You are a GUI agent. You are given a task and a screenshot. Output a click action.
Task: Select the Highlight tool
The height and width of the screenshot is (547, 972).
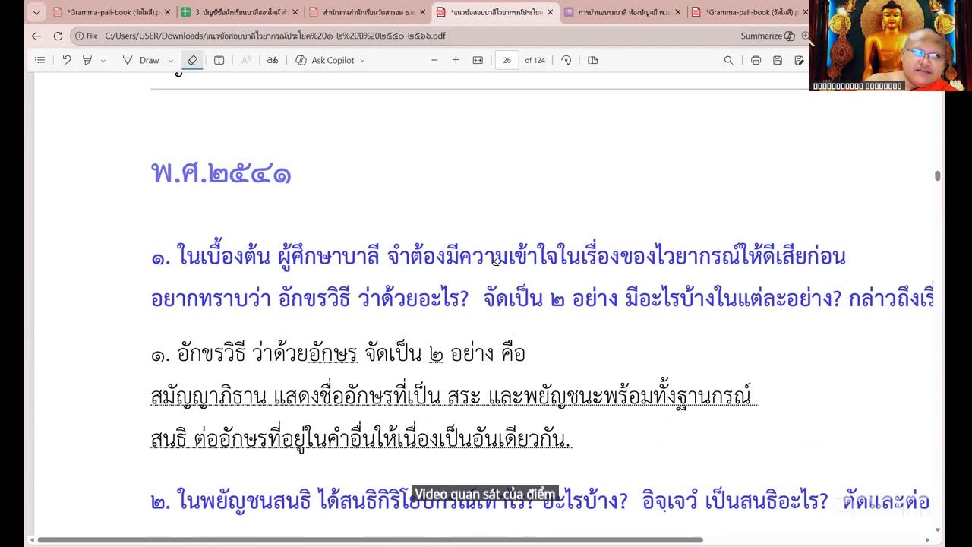coord(87,60)
